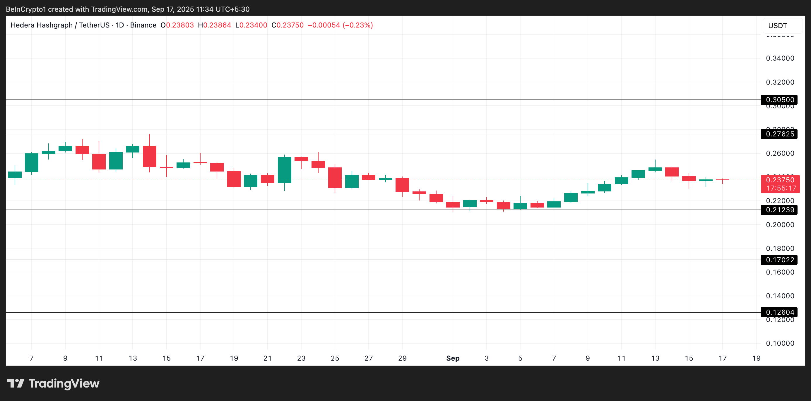Select the 1D timeframe label

pyautogui.click(x=121, y=25)
